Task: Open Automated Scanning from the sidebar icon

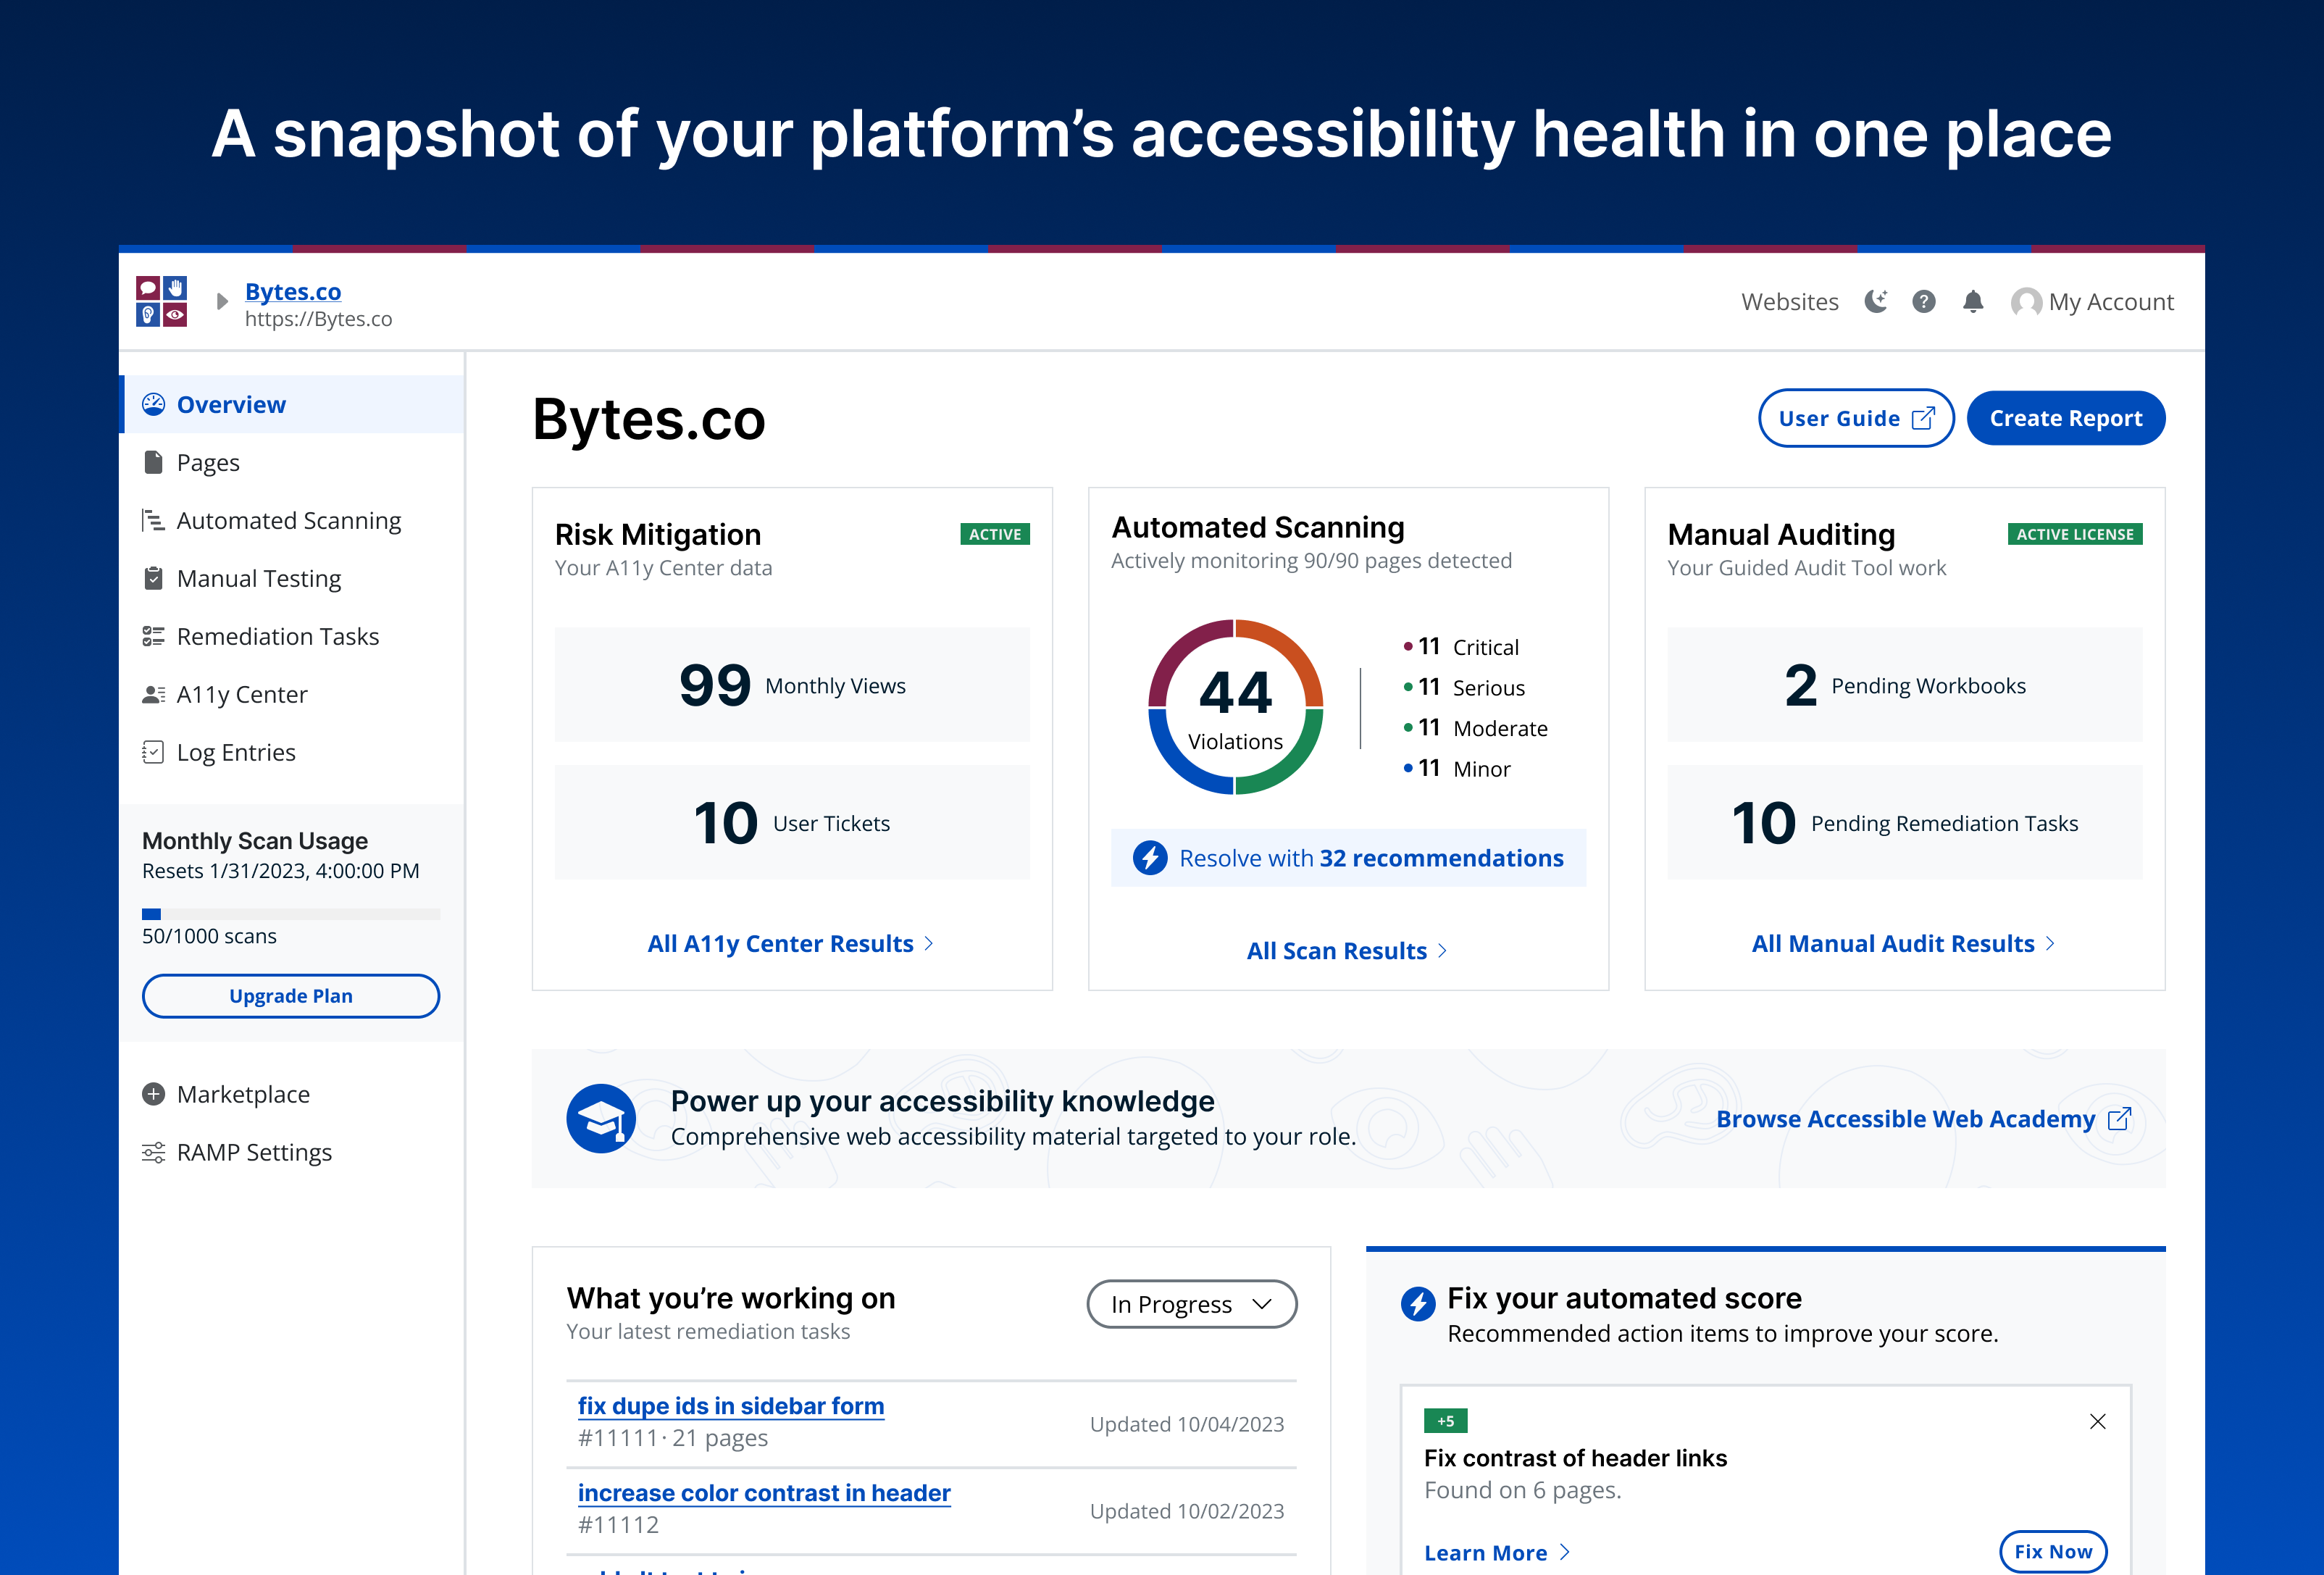Action: point(154,520)
